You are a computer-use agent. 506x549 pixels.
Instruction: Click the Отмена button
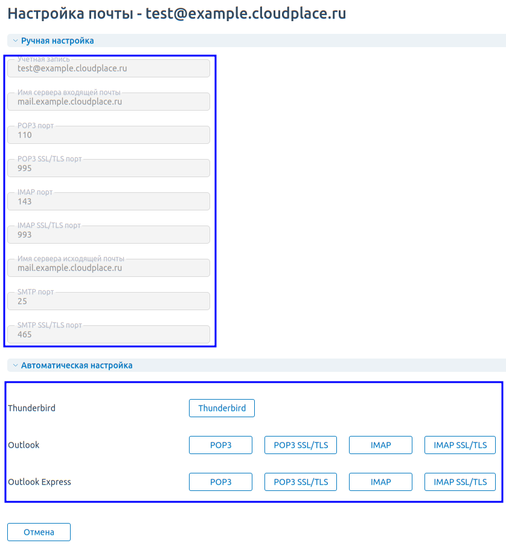(x=39, y=532)
